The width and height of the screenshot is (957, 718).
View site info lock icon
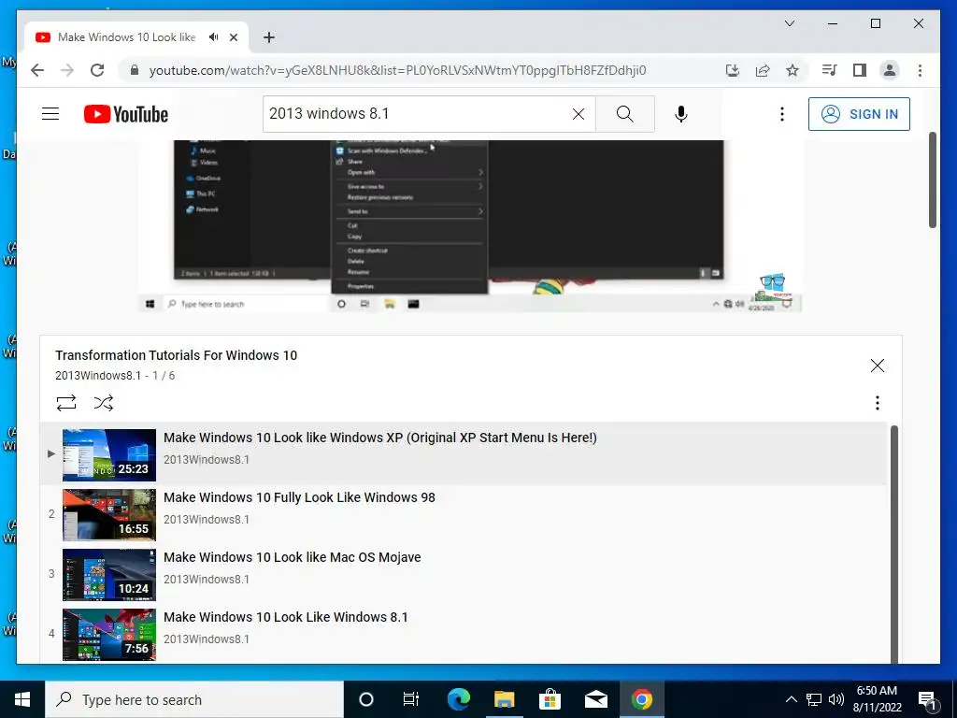pos(135,70)
